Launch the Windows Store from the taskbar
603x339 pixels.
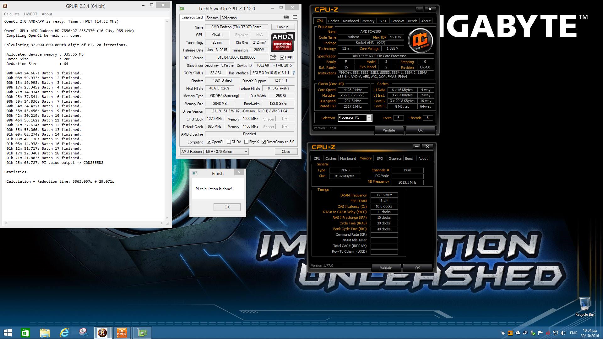[x=25, y=333]
